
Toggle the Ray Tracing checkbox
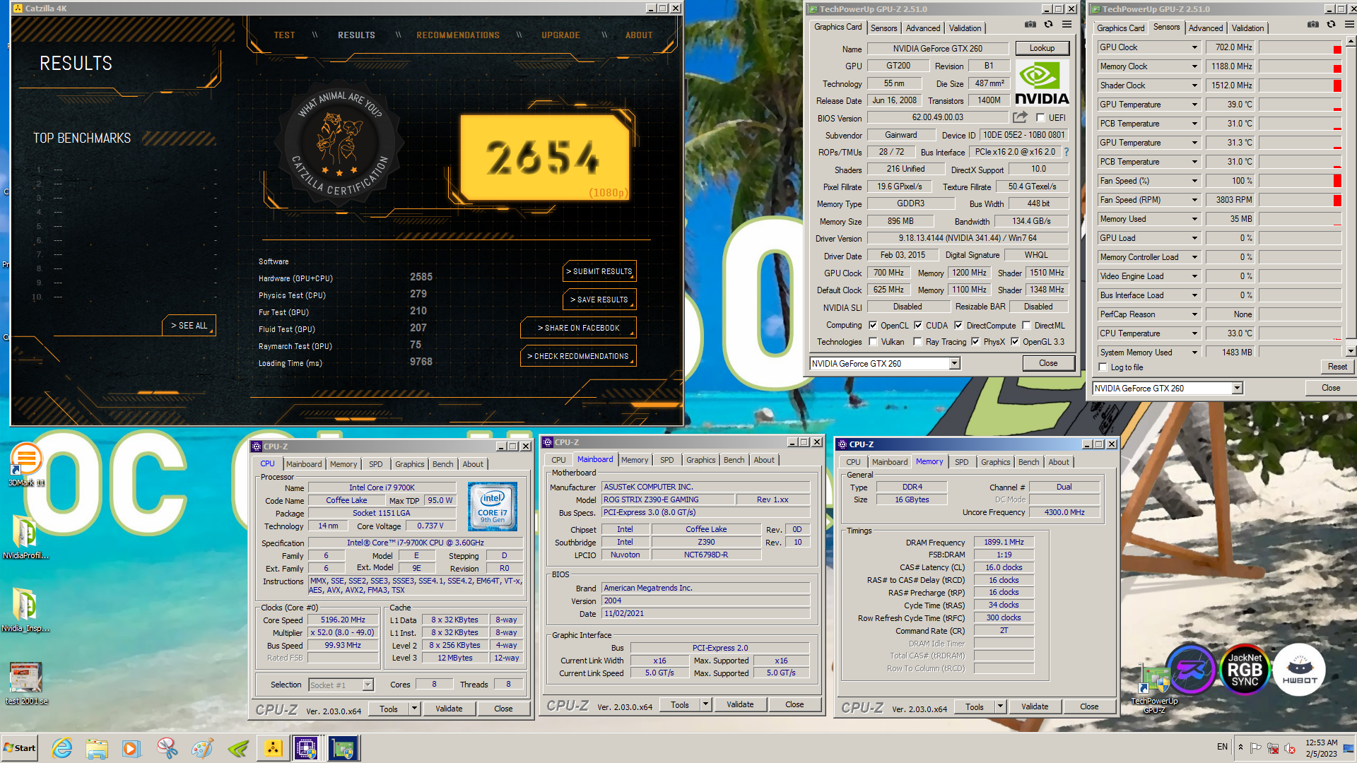click(917, 342)
